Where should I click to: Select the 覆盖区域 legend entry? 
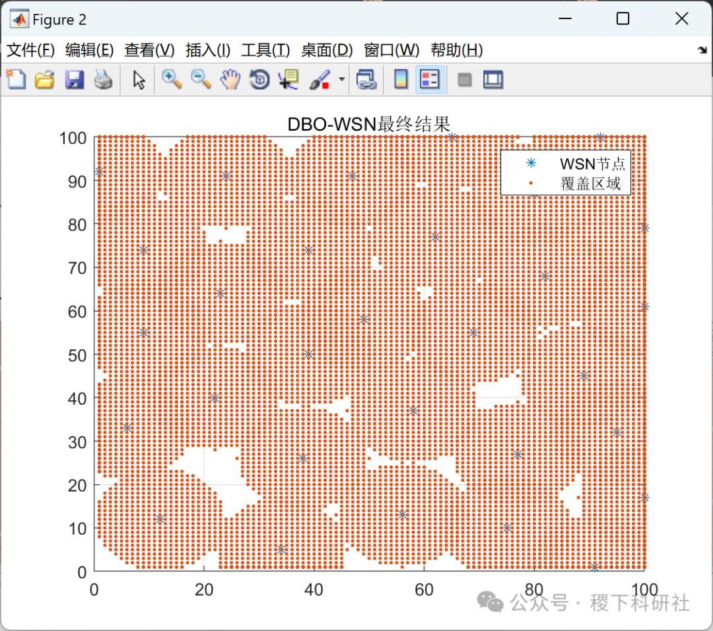(590, 183)
